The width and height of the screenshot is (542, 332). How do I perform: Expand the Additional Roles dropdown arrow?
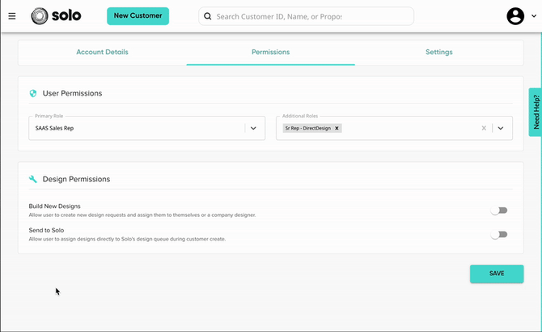pyautogui.click(x=501, y=128)
